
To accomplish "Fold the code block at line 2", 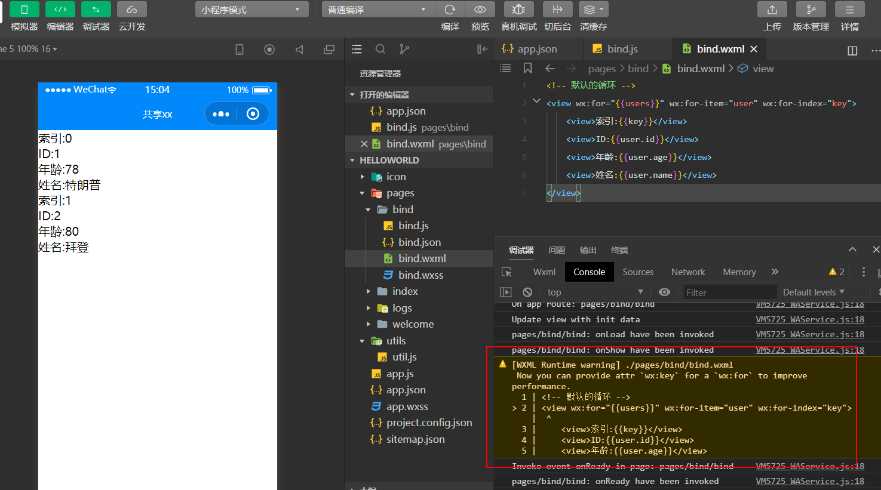I will click(x=536, y=101).
